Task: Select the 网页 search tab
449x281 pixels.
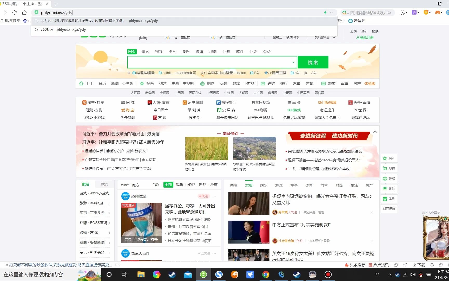Action: [x=132, y=52]
